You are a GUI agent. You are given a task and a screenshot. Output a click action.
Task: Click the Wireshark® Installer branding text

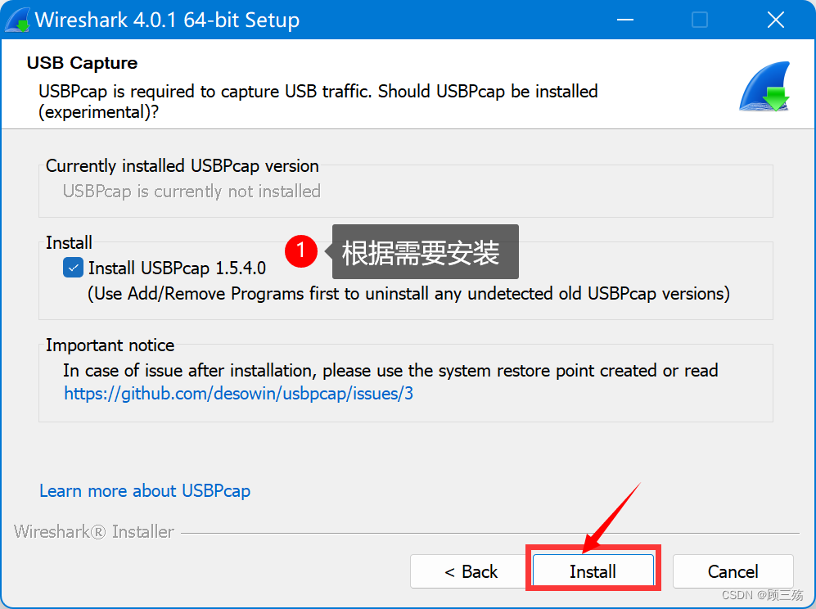point(93,532)
